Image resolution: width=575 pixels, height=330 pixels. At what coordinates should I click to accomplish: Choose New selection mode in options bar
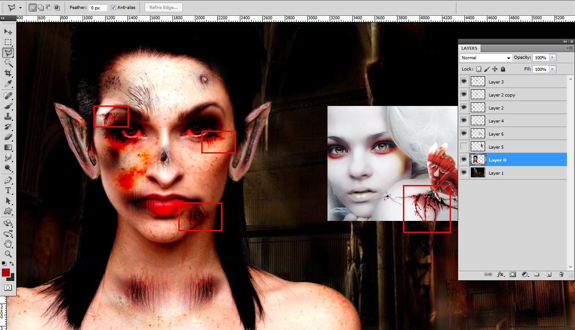click(x=33, y=8)
